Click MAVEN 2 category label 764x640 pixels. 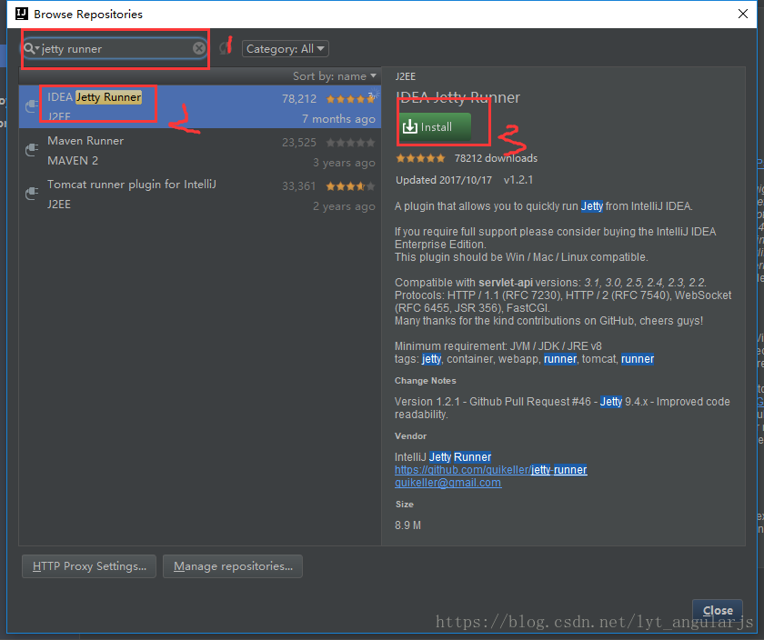pos(73,161)
